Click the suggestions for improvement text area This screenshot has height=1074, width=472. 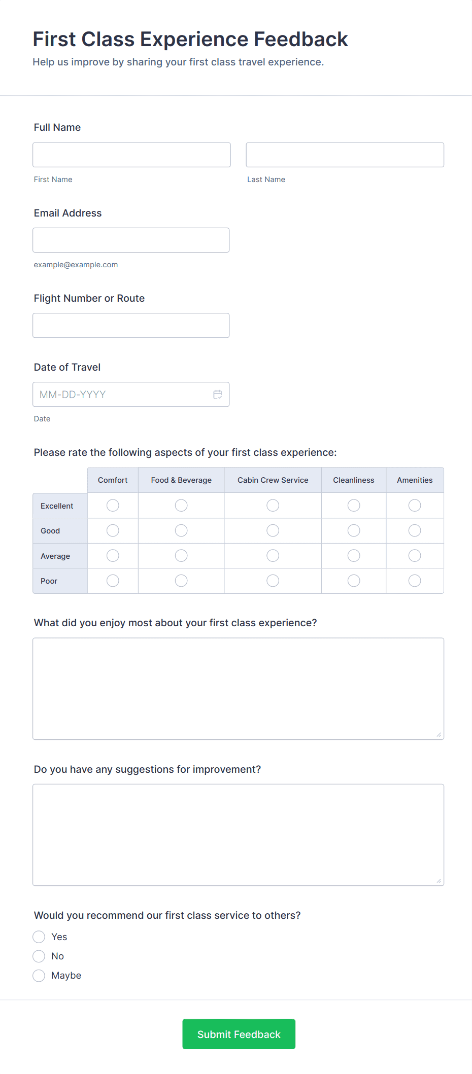[x=238, y=835]
